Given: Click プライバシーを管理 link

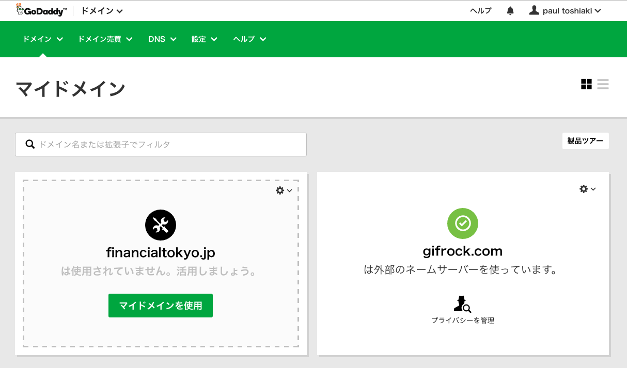Looking at the screenshot, I should (463, 321).
